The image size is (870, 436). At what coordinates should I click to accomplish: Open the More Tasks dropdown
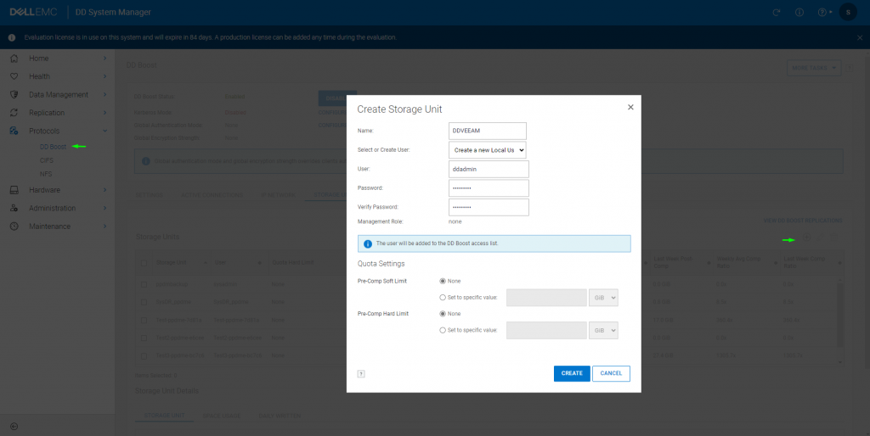coord(813,67)
